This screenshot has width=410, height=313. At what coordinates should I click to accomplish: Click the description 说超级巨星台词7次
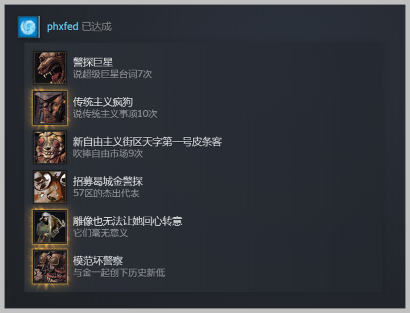tap(112, 74)
